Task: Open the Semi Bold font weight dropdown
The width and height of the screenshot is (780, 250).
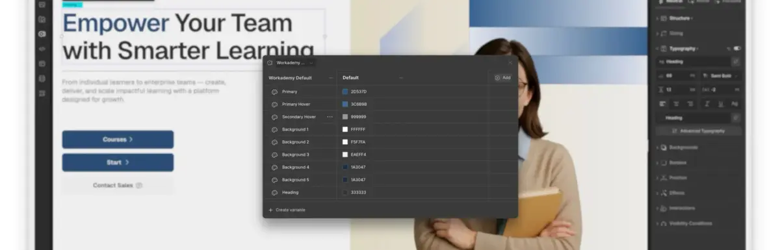Action: coord(720,76)
